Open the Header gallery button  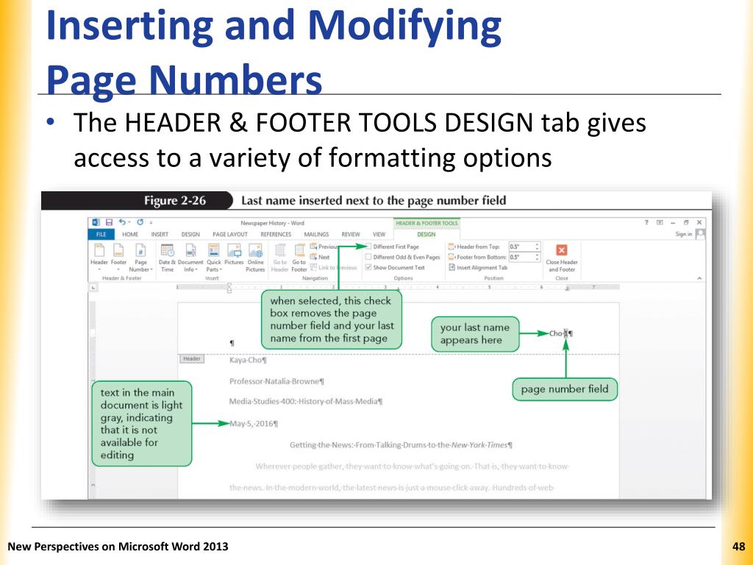click(99, 258)
